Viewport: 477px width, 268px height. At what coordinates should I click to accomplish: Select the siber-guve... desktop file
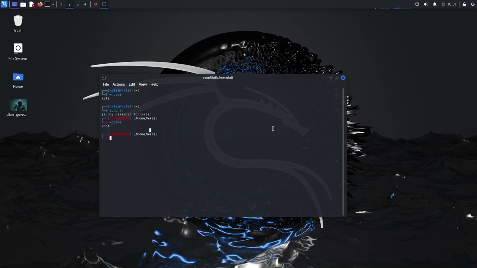point(18,108)
